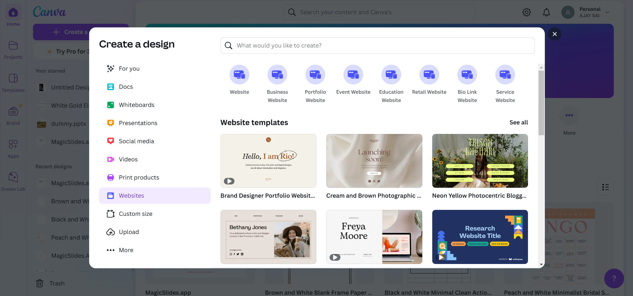Viewport: 633px width, 296px height.
Task: Select the Websites category
Action: 155,196
